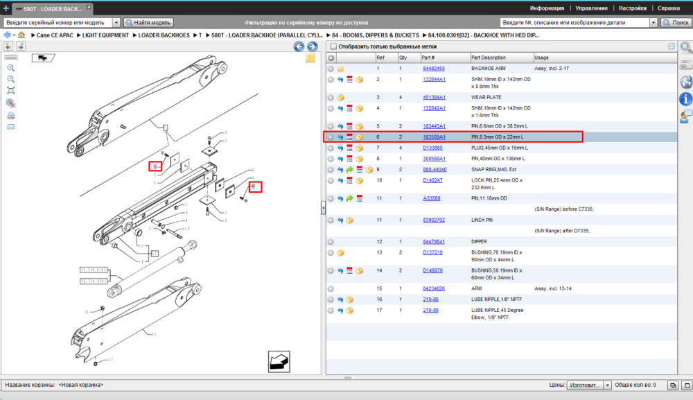Open the 'Управление' menu
This screenshot has width=693, height=400.
[591, 8]
